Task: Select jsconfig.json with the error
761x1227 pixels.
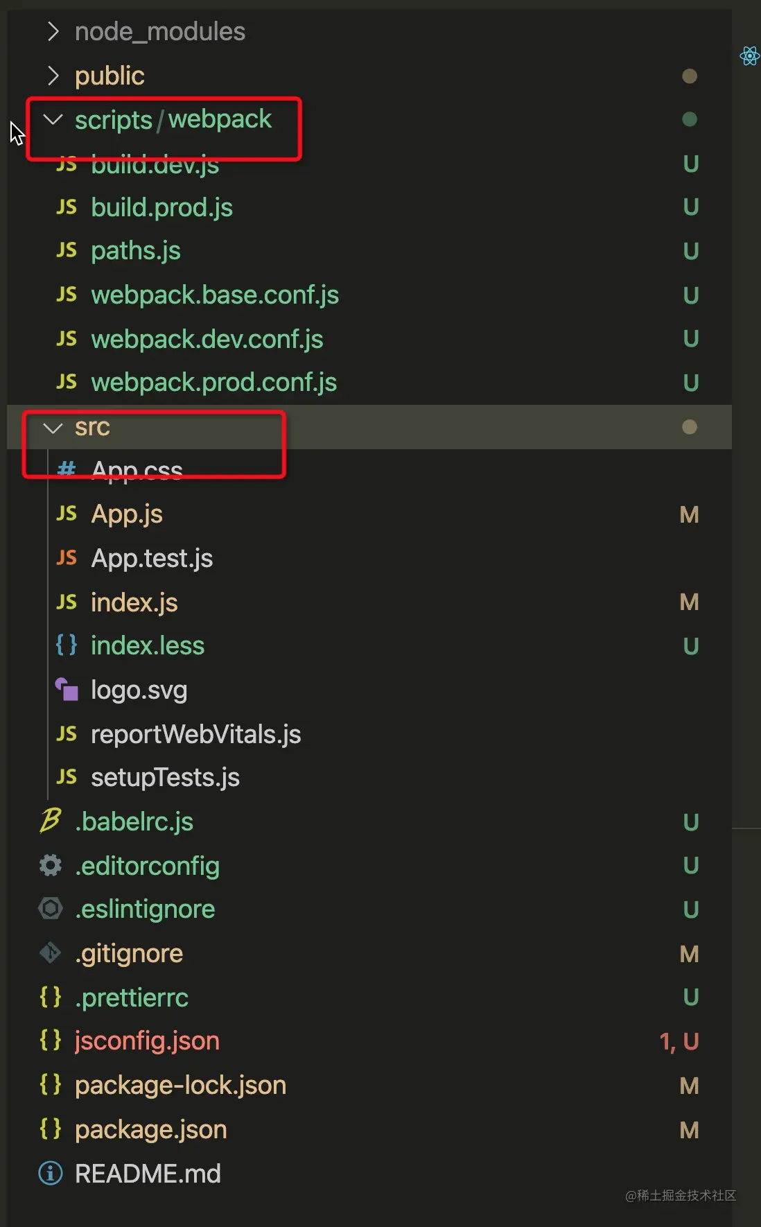Action: click(x=147, y=1041)
